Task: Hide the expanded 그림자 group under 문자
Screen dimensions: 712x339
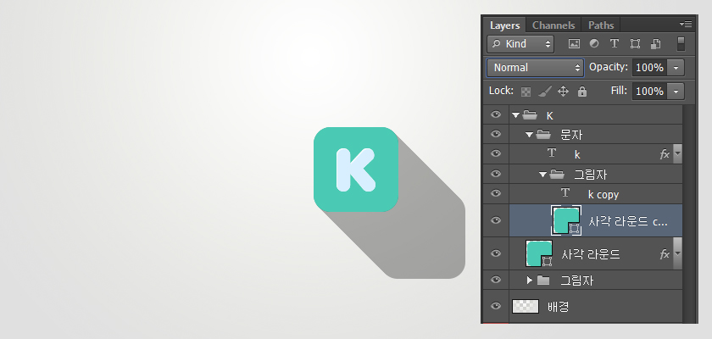Action: 495,174
